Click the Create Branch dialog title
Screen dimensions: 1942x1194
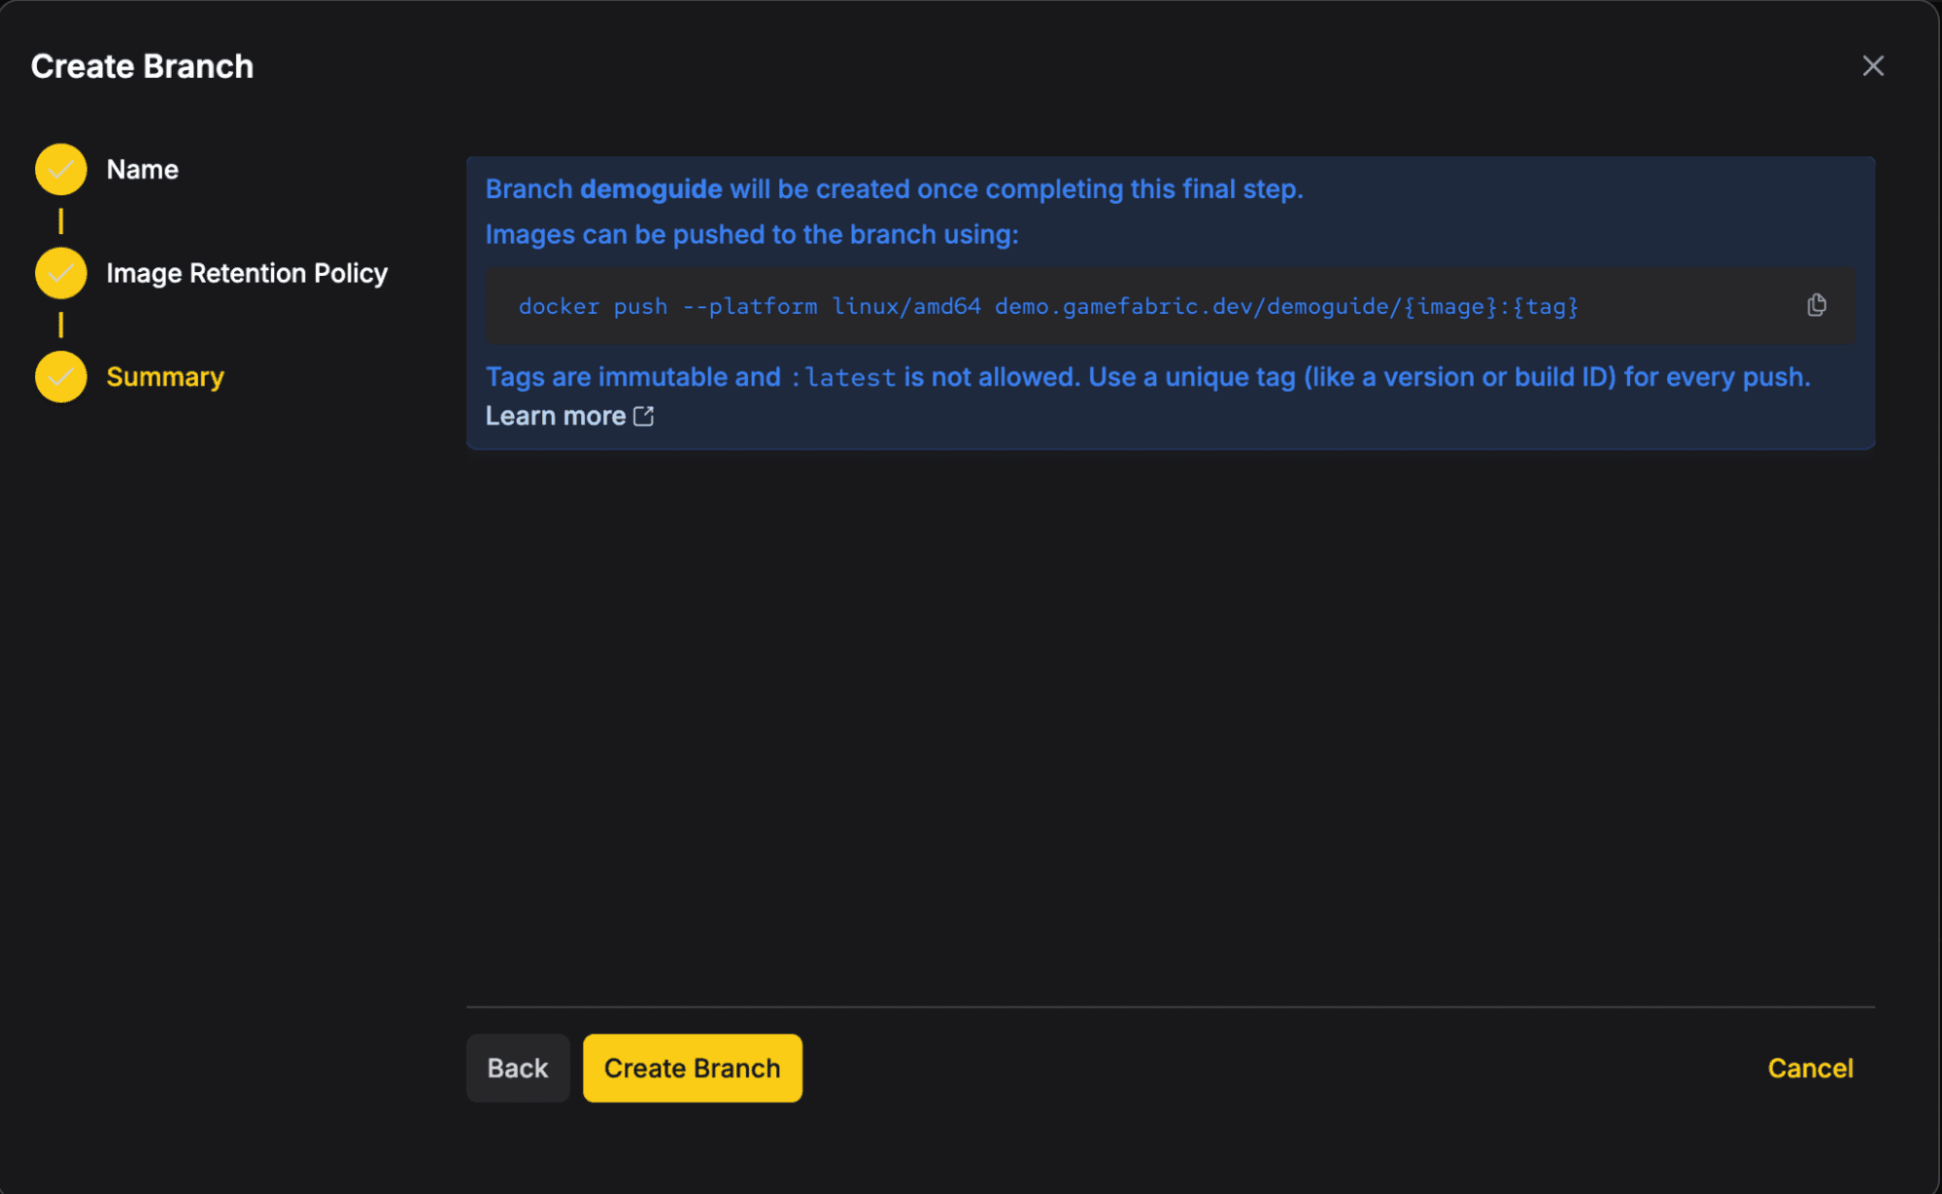(x=142, y=66)
